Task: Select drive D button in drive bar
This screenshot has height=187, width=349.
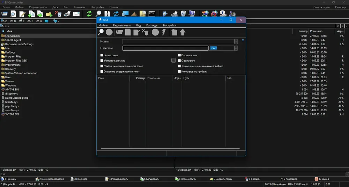Action: click(x=13, y=21)
